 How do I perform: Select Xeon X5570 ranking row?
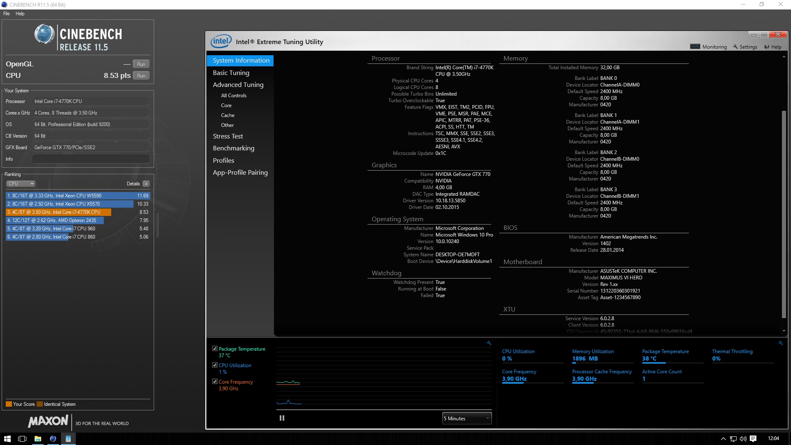(78, 204)
